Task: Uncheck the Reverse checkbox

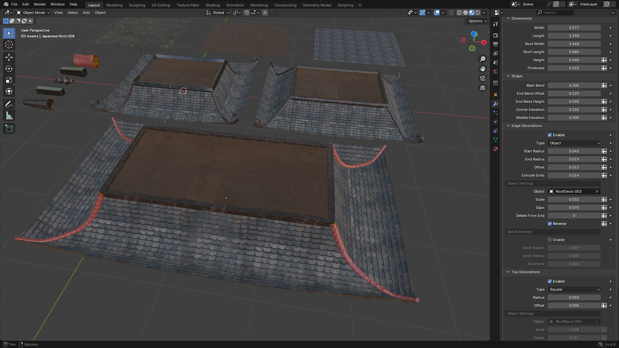Action: (x=550, y=224)
